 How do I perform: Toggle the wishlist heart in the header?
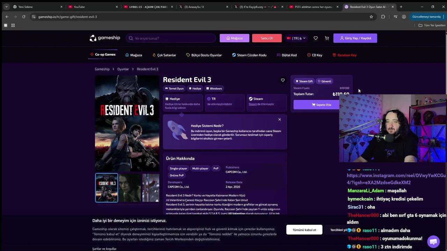(316, 38)
